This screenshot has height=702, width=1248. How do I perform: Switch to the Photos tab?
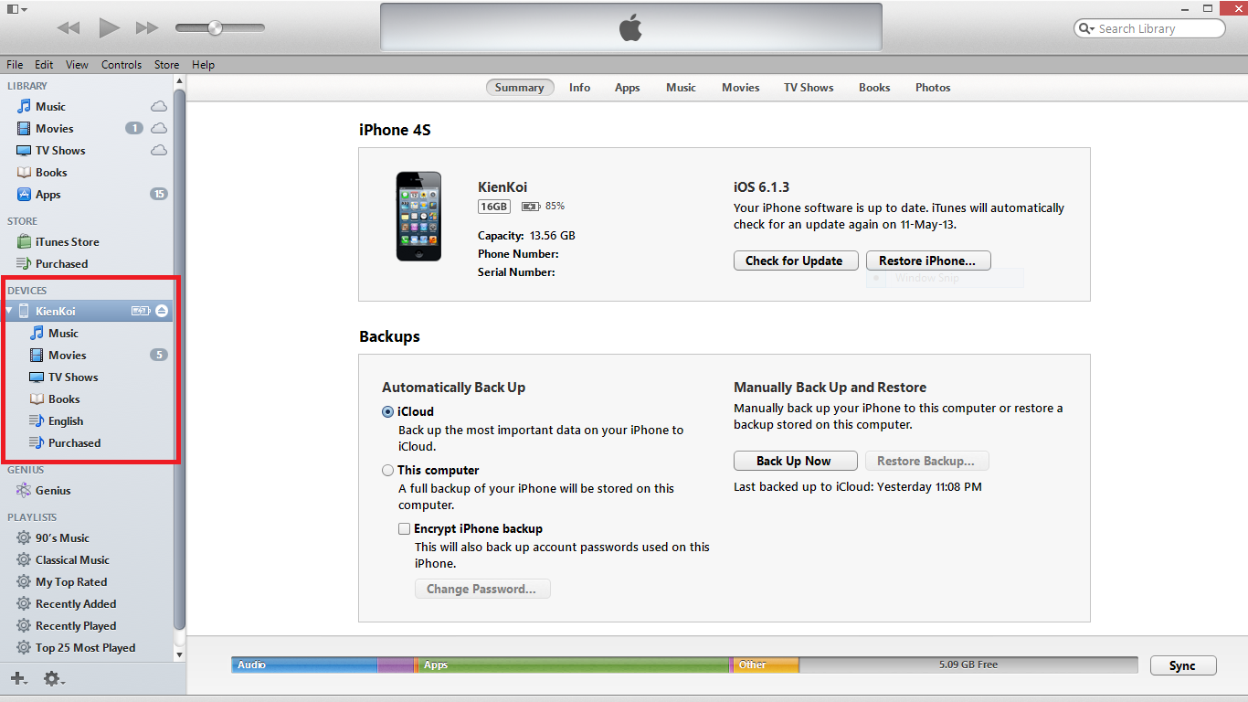click(933, 88)
